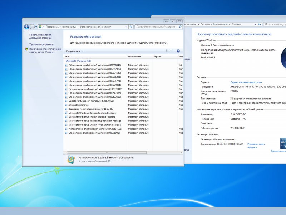The height and width of the screenshot is (215, 286).
Task: Click the Изменить ключ продукта link
Action: 256,145
